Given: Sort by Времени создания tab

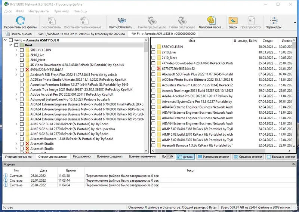Looking at the screenshot, I should [110, 156].
